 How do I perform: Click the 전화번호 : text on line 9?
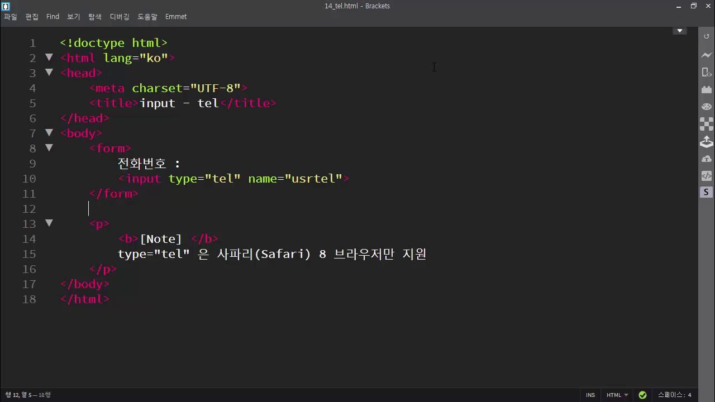click(x=149, y=164)
